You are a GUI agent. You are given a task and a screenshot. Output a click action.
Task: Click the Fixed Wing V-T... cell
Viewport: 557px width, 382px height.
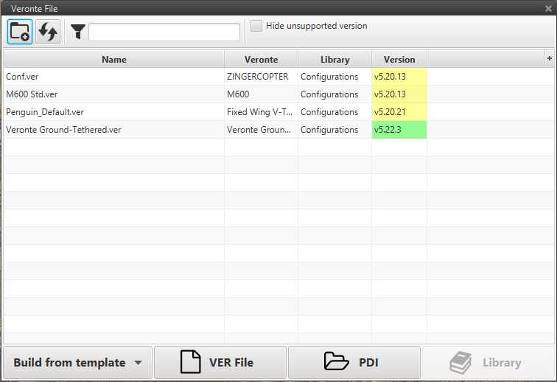pyautogui.click(x=261, y=112)
